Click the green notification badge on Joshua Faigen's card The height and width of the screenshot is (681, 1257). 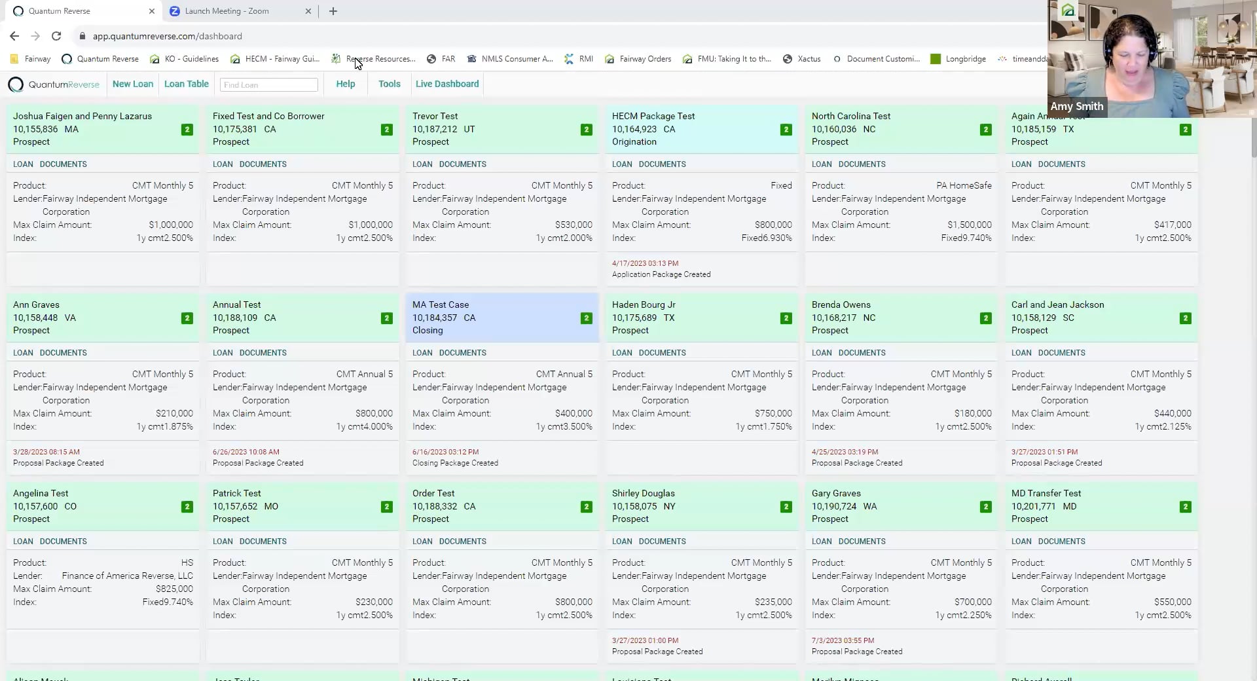(187, 130)
